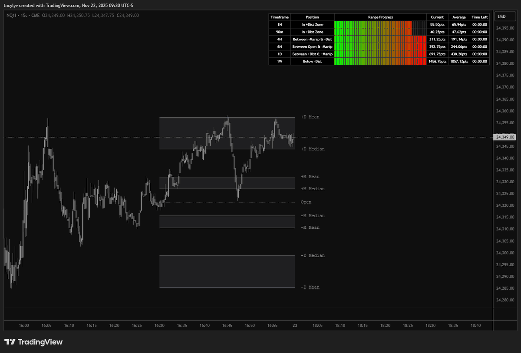Image resolution: width=521 pixels, height=353 pixels.
Task: Click the -D Median level label
Action: pyautogui.click(x=313, y=256)
